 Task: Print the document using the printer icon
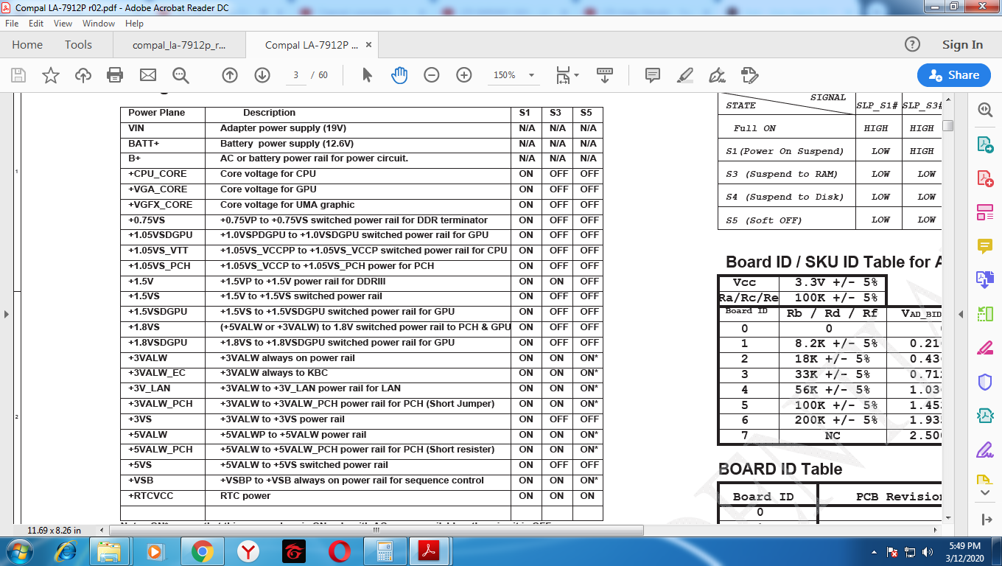coord(115,75)
